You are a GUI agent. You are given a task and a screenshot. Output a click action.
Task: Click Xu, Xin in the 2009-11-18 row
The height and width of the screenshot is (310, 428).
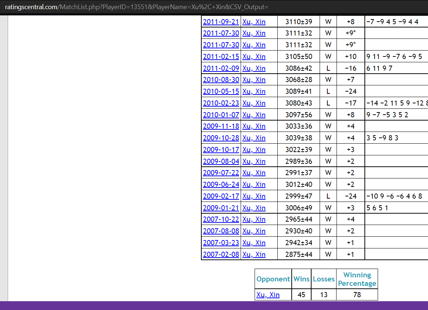(254, 126)
